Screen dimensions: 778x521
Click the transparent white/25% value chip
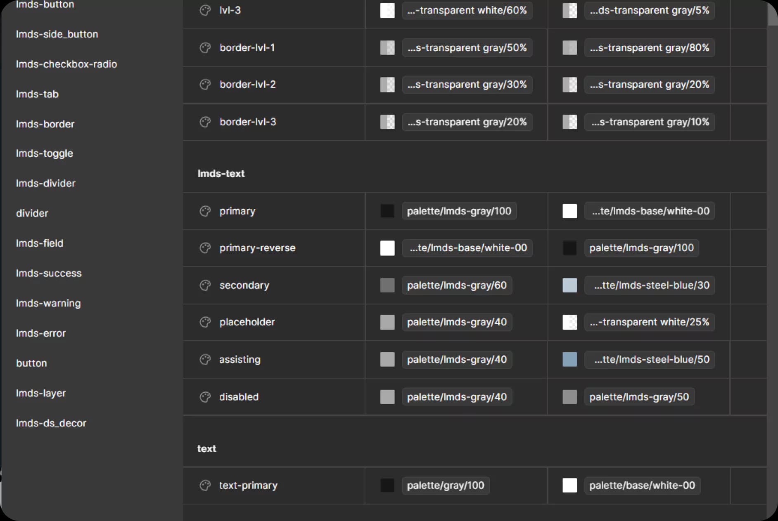click(x=650, y=322)
